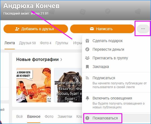151x124 pixels.
Task: Click the 'Написать' message button
Action: [102, 29]
